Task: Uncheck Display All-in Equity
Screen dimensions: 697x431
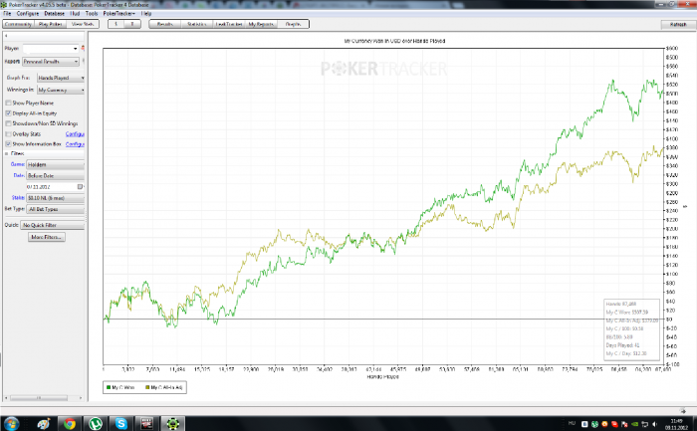Action: point(8,112)
